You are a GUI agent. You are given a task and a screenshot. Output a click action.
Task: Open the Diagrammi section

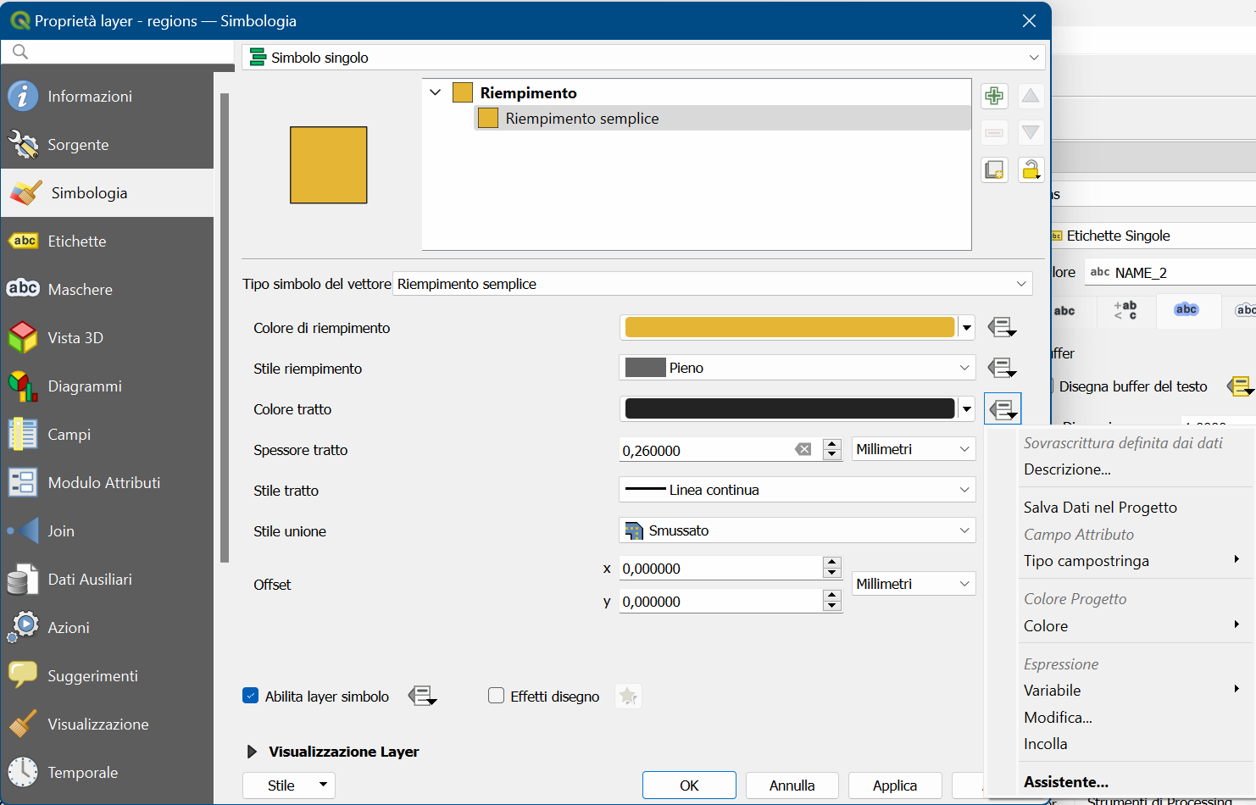(107, 386)
